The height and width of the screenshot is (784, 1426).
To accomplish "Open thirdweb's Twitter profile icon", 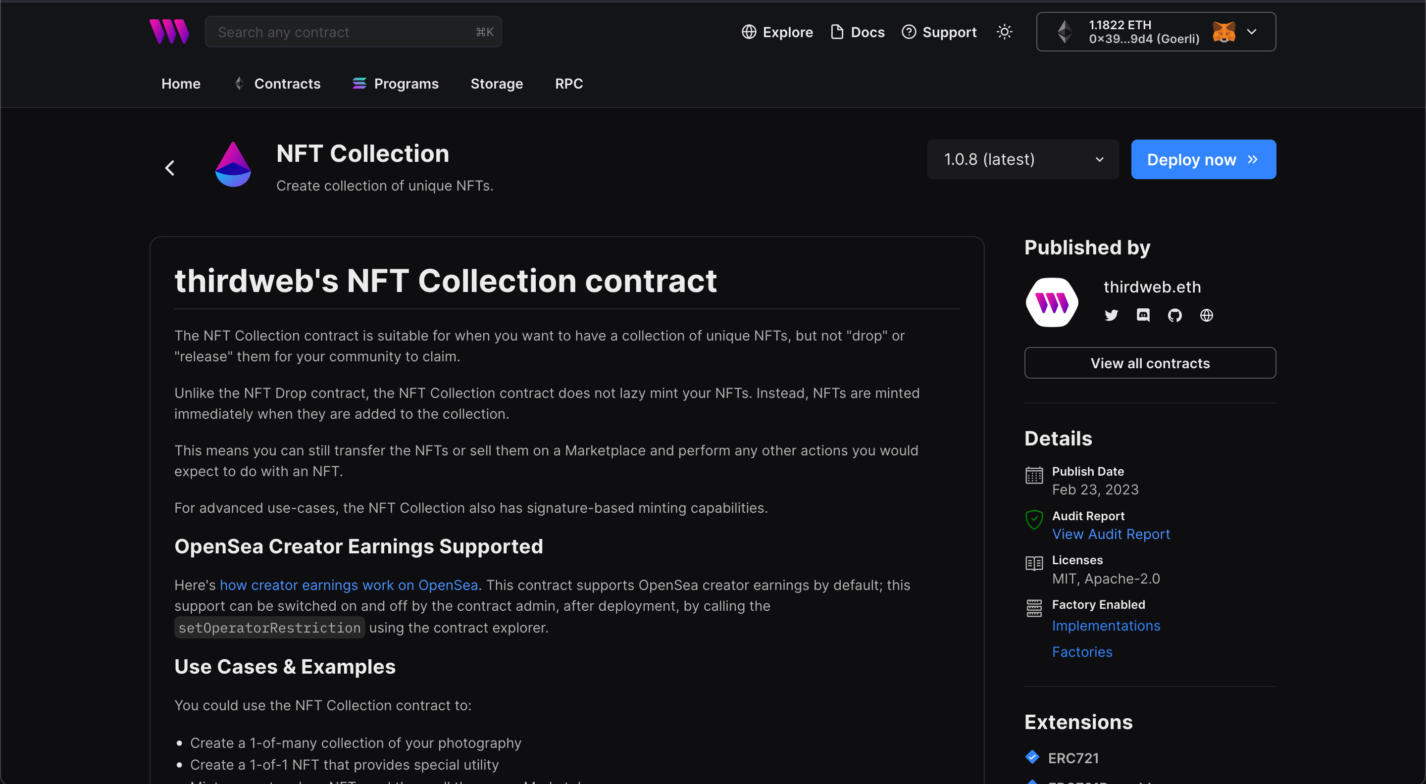I will pyautogui.click(x=1111, y=315).
